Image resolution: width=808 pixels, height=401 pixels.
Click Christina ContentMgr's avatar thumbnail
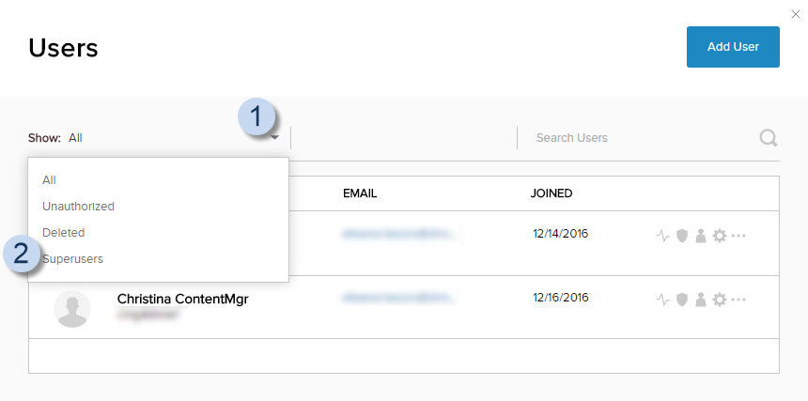72,308
